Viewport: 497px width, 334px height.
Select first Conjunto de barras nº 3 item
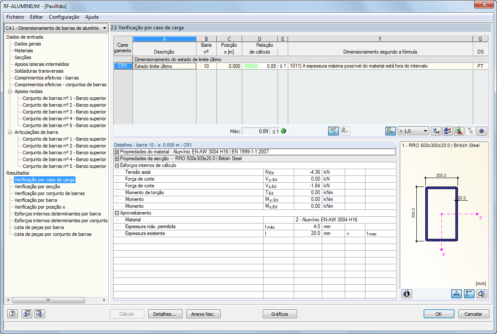click(65, 112)
